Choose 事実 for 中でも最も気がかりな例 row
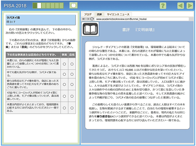Image resolution: width=196 pixels, height=146 pixels. [64, 74]
